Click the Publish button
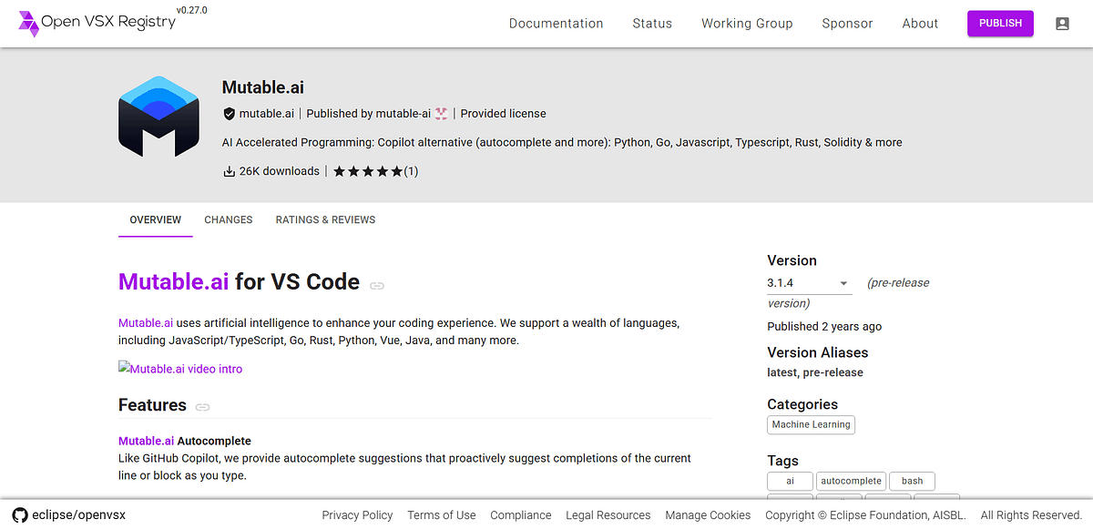Viewport: 1093px width, 529px height. click(1000, 24)
